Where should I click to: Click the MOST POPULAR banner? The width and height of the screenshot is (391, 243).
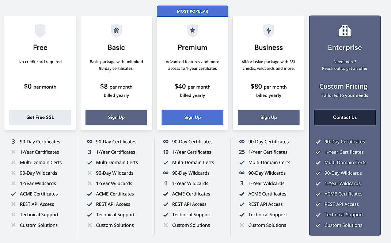193,11
